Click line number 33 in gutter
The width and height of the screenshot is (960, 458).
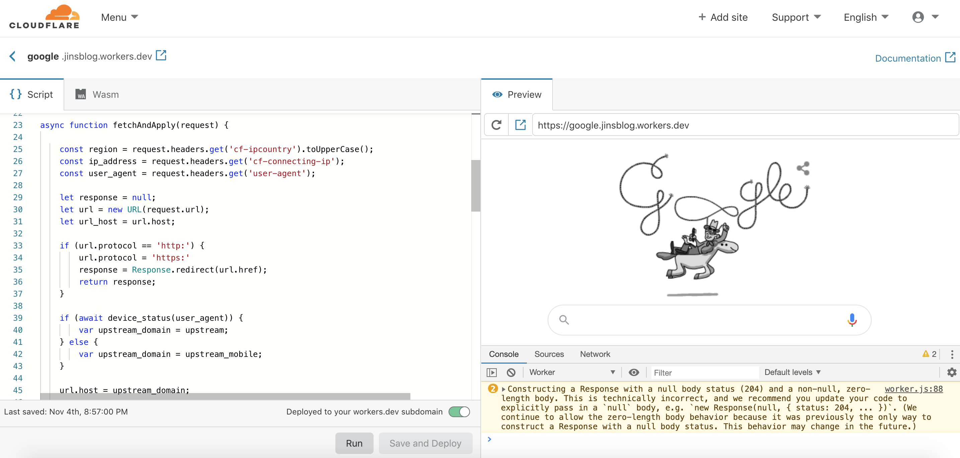point(17,246)
